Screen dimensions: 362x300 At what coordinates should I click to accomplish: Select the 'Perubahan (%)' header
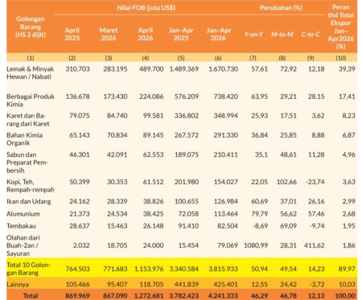pyautogui.click(x=281, y=8)
